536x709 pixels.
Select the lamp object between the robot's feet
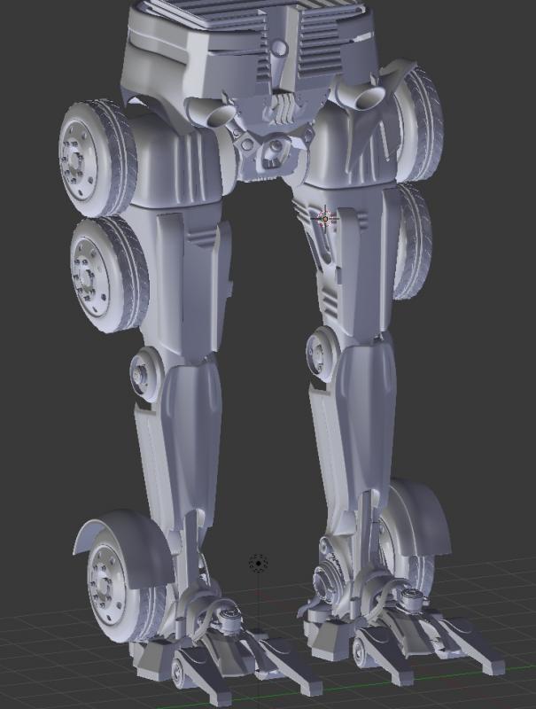(259, 564)
